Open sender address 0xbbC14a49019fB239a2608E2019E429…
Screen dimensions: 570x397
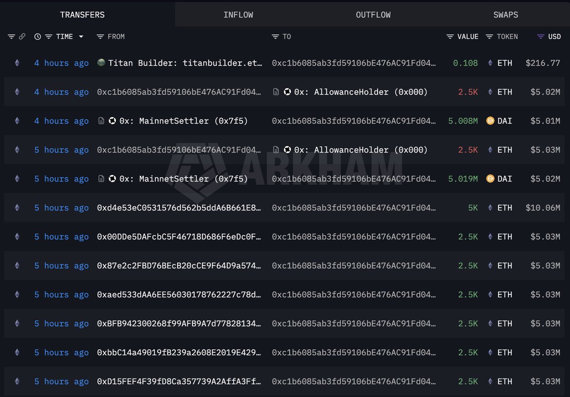(x=179, y=353)
